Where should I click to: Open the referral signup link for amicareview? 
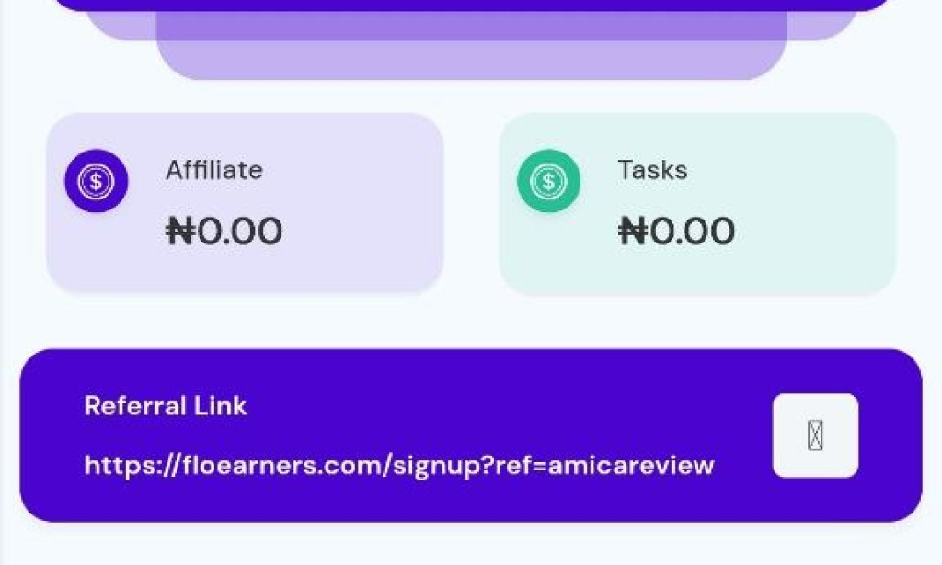399,465
